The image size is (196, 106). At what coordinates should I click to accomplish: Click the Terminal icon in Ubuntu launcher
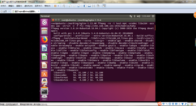pos(44,91)
